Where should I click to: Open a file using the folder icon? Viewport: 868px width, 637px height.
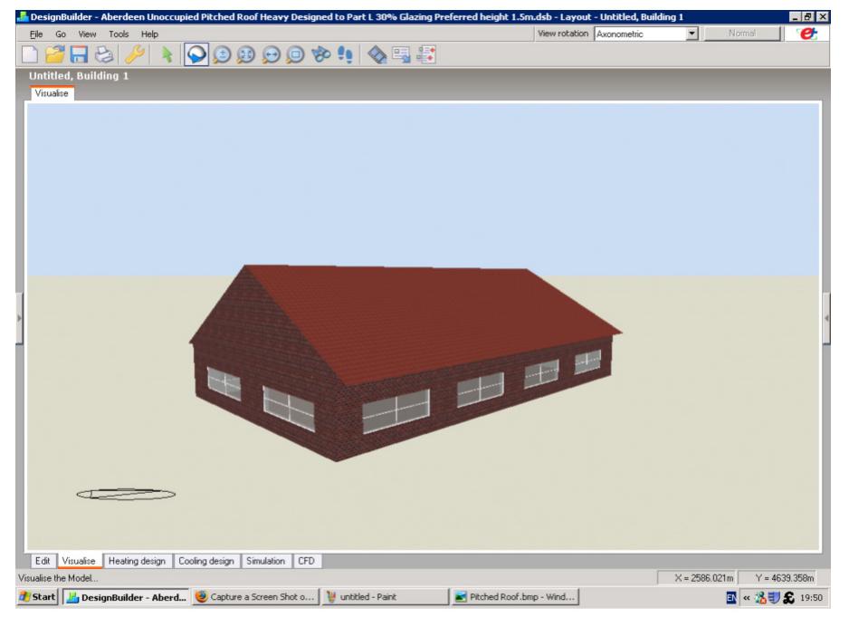55,55
